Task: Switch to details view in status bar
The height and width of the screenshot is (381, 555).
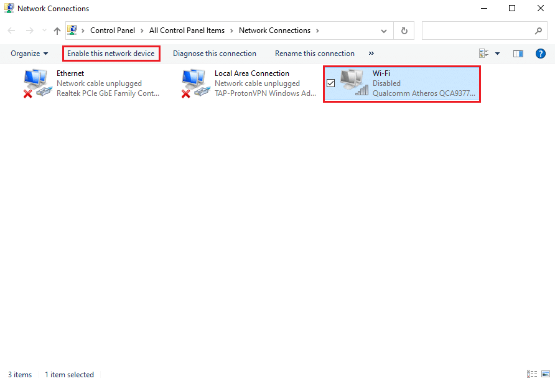Action: click(532, 374)
